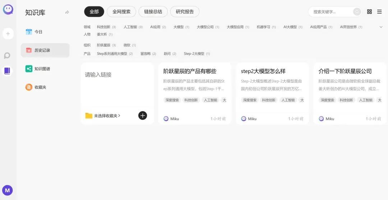Click 科技创新 tag on step2大模型怎么样 card
388x200 pixels.
point(269,100)
